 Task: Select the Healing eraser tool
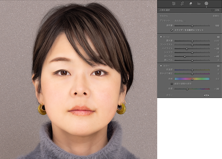pyautogui.click(x=190, y=4)
